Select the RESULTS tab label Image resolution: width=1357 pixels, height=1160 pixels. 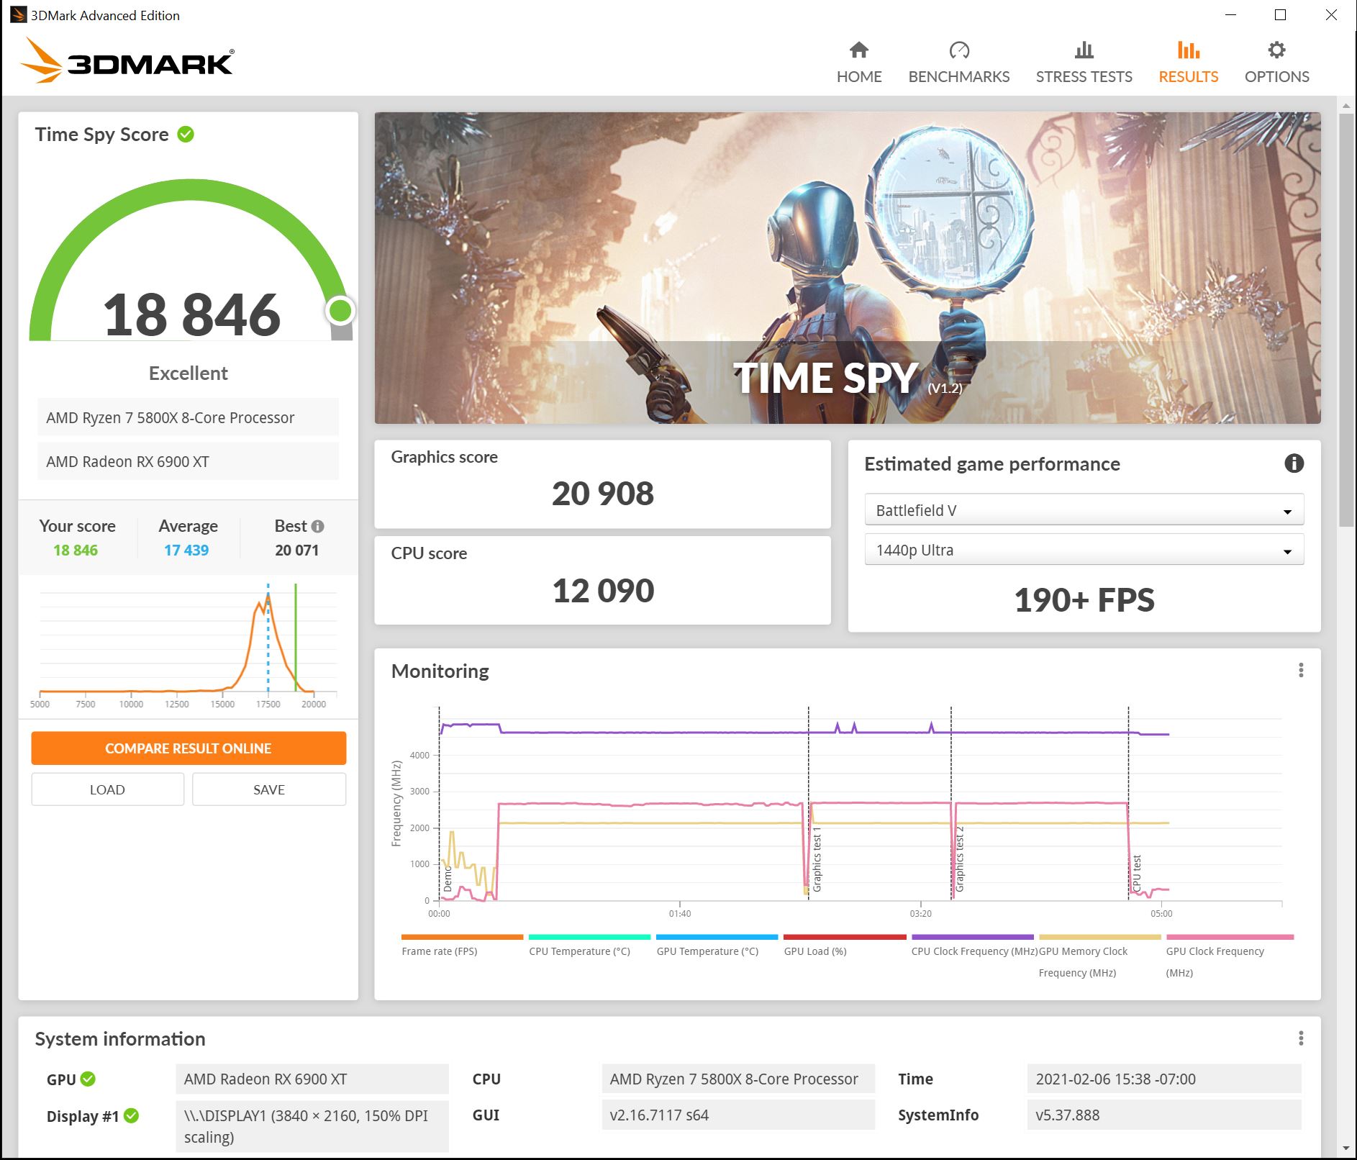tap(1188, 77)
